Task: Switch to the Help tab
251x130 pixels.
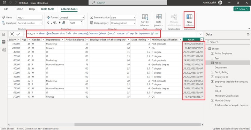Action: 32,9
